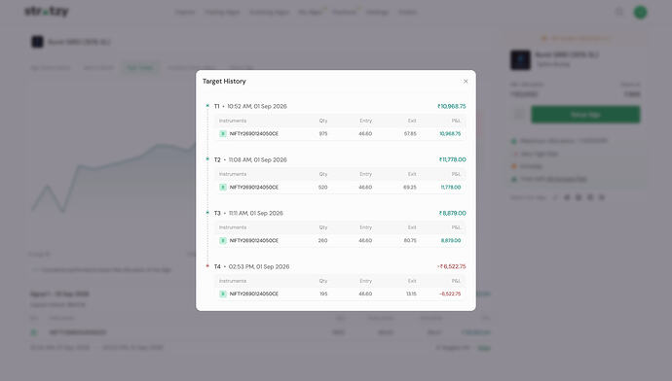Open the green profile avatar menu
The image size is (672, 381).
pos(640,13)
